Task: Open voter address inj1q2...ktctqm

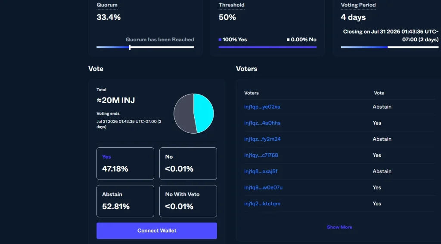Action: [262, 204]
